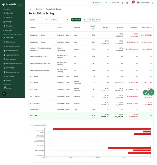Image resolution: width=157 pixels, height=165 pixels.
Task: Open Vegetationsberichte in the sidebar
Action: pyautogui.click(x=12, y=46)
